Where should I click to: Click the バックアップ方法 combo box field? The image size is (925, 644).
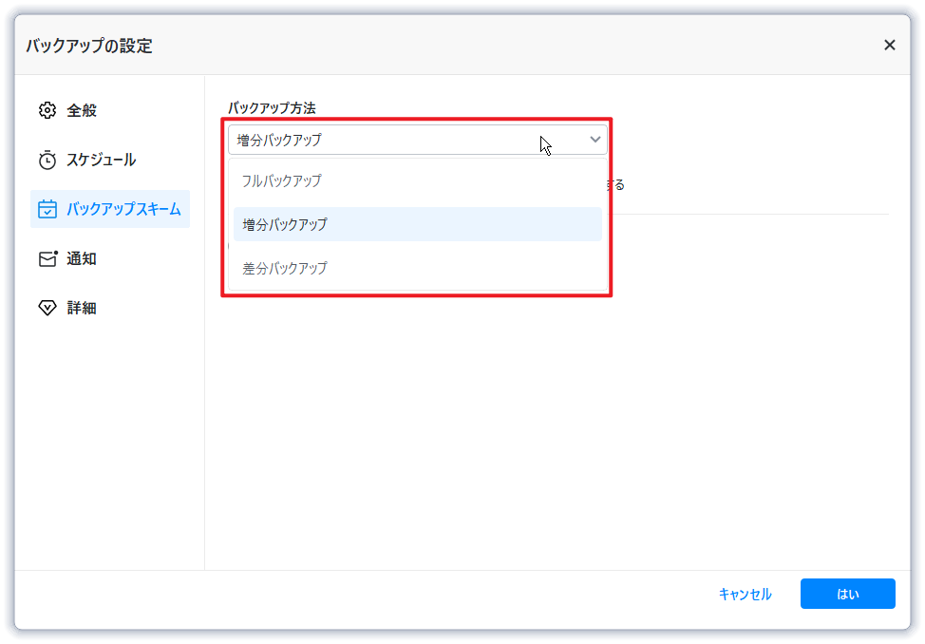tap(399, 140)
